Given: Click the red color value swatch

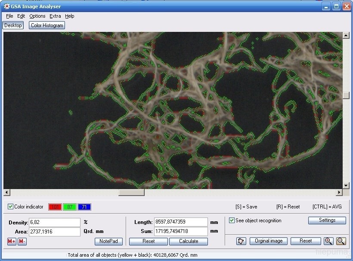Looking at the screenshot, I should pos(55,207).
